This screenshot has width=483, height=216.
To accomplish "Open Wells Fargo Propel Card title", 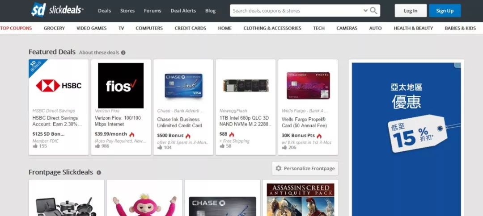I will coord(305,122).
